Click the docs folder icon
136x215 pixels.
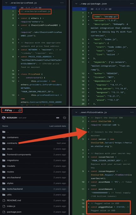pos(4,149)
